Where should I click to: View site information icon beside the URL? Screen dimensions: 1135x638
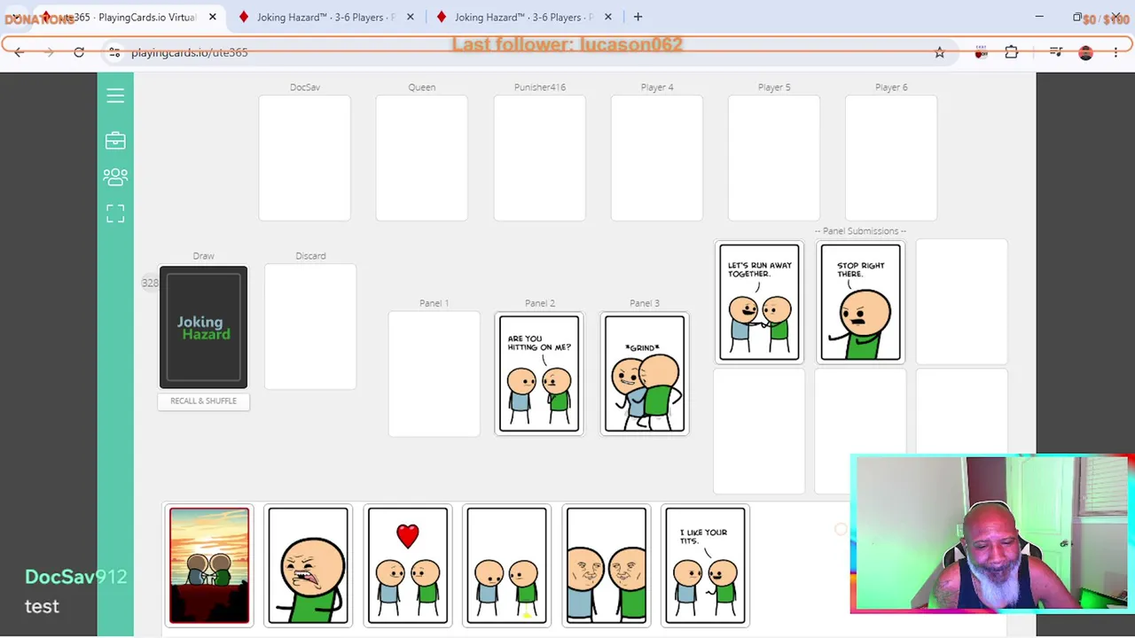pos(114,52)
